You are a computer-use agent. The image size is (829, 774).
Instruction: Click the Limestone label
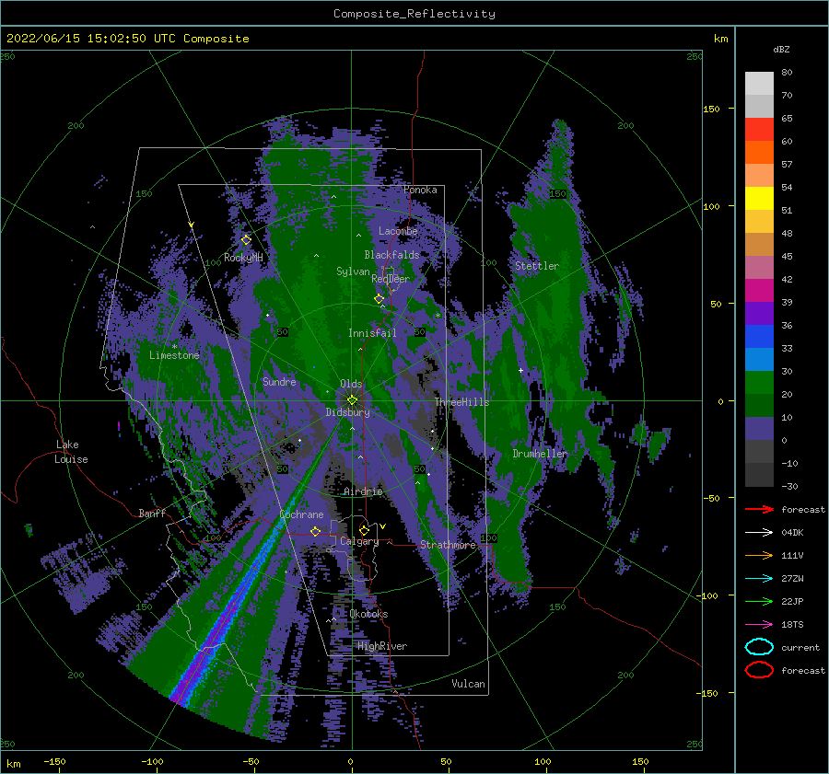(174, 355)
